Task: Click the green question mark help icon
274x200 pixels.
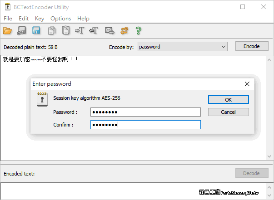Action: point(139,31)
